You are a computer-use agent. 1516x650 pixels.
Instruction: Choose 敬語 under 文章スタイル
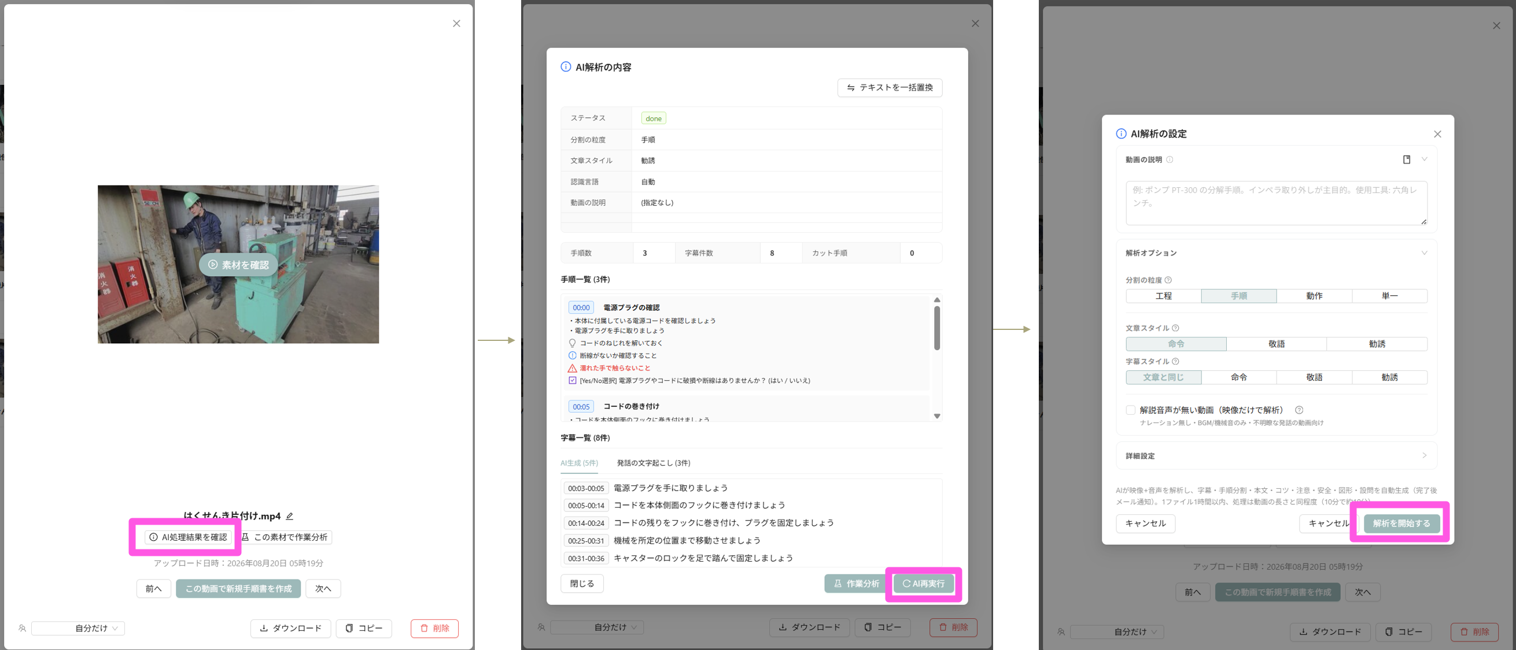pyautogui.click(x=1277, y=344)
